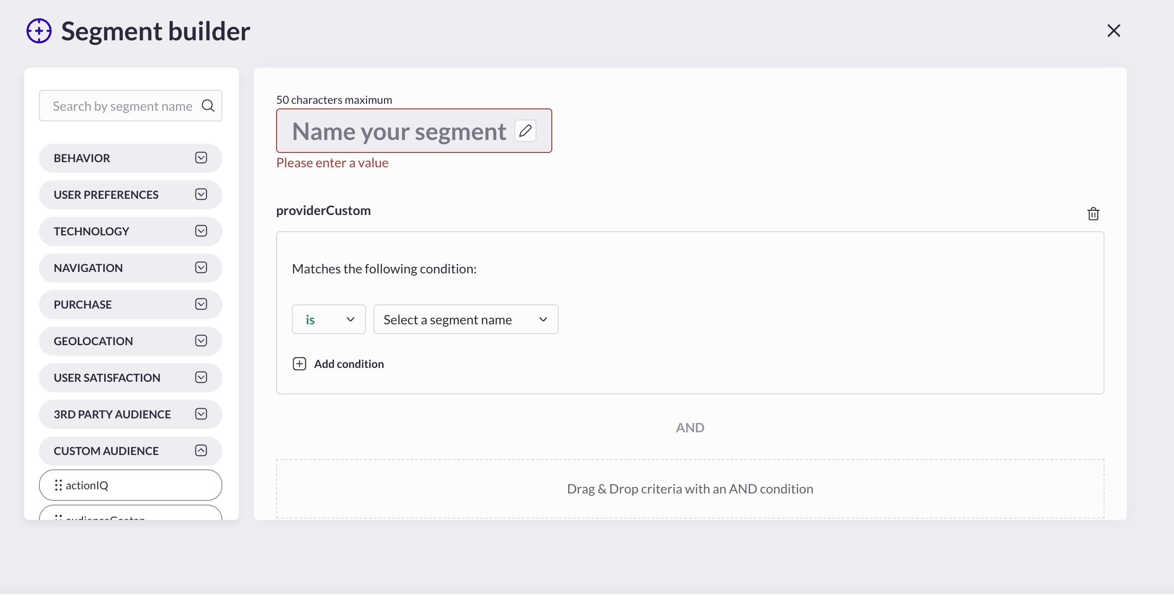Image resolution: width=1174 pixels, height=607 pixels.
Task: Click the Add condition button
Action: [x=348, y=364]
